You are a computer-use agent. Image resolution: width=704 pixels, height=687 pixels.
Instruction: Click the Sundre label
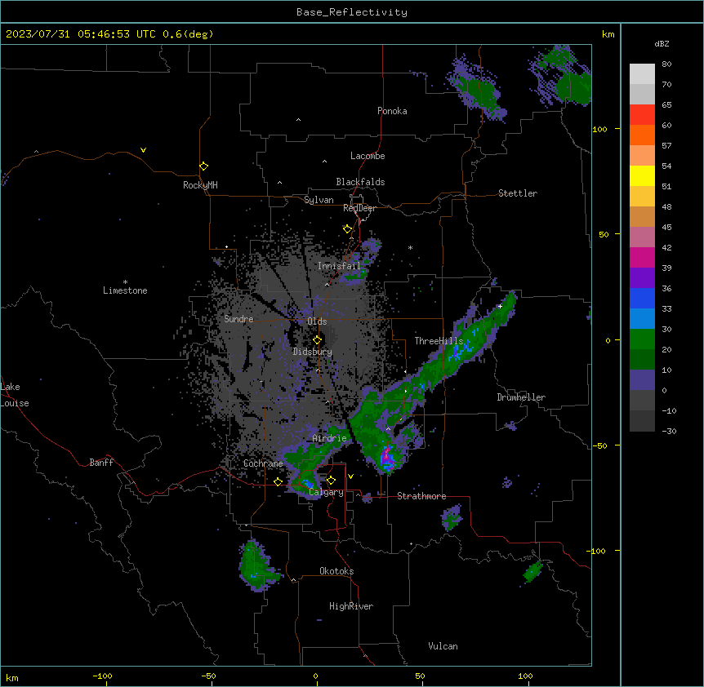pos(238,319)
